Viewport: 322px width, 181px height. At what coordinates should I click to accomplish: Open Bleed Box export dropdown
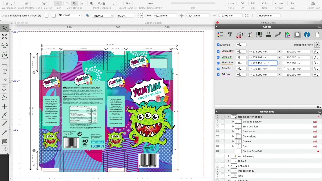[316, 63]
